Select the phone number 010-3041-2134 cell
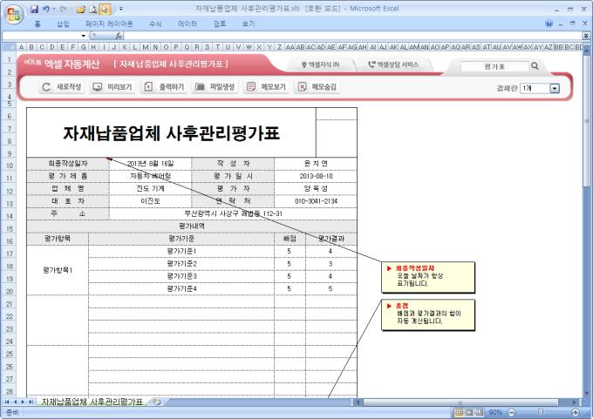The height and width of the screenshot is (419, 593). (x=316, y=201)
